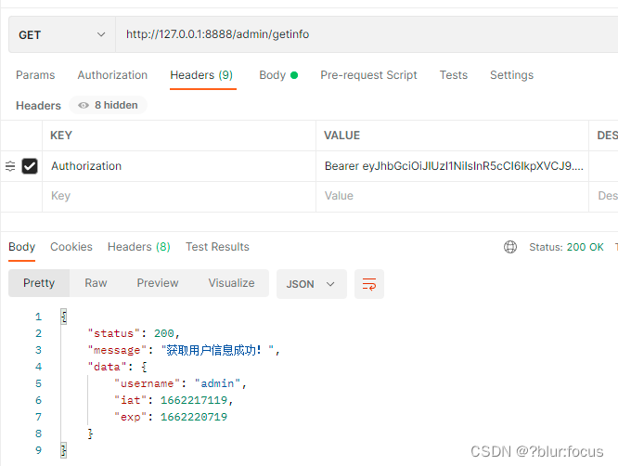This screenshot has width=618, height=466.
Task: Select the Raw view button
Action: coord(96,283)
